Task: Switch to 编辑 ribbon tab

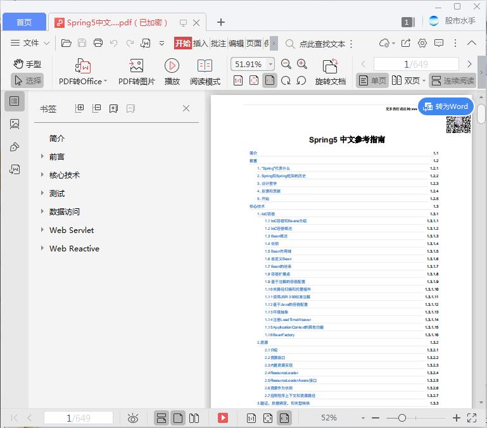Action: pos(236,43)
